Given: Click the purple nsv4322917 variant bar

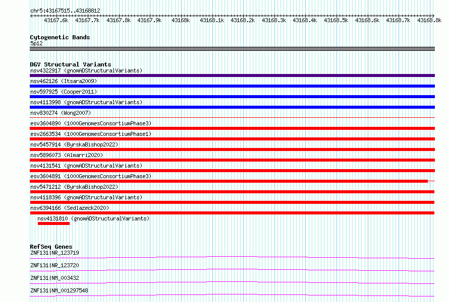Looking at the screenshot, I should pyautogui.click(x=232, y=75).
